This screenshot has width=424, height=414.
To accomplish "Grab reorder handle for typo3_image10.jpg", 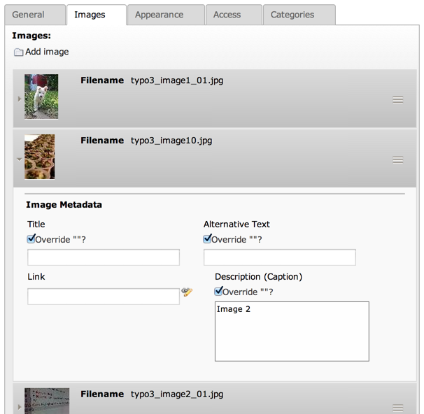I will (398, 160).
